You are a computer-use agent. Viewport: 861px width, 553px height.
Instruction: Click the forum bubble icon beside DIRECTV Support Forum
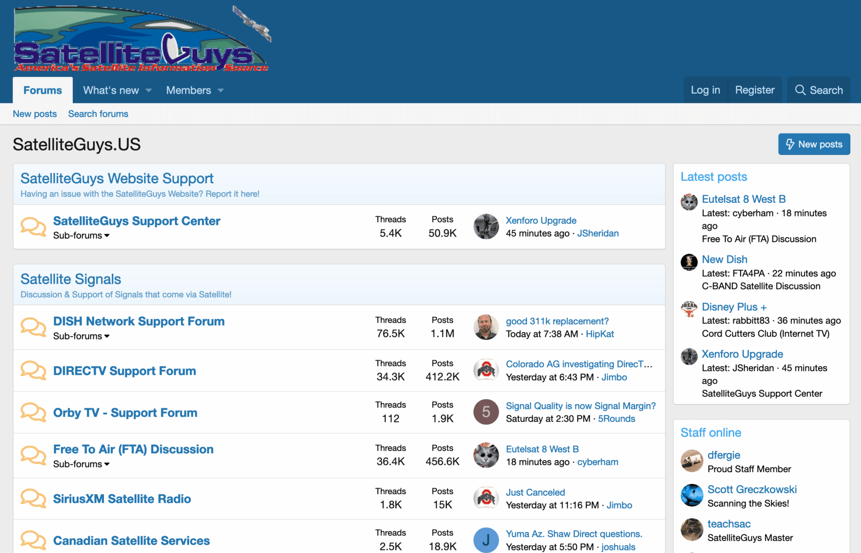(x=33, y=370)
